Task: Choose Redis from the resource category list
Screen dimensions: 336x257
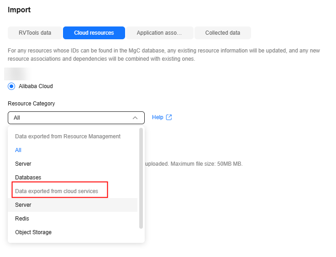Action: (22, 219)
